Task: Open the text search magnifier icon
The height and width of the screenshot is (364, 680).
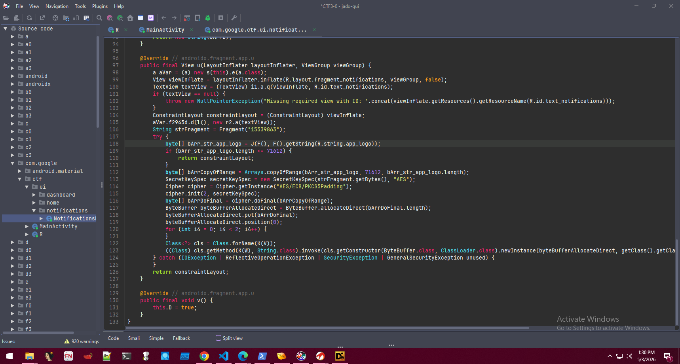Action: click(x=99, y=18)
